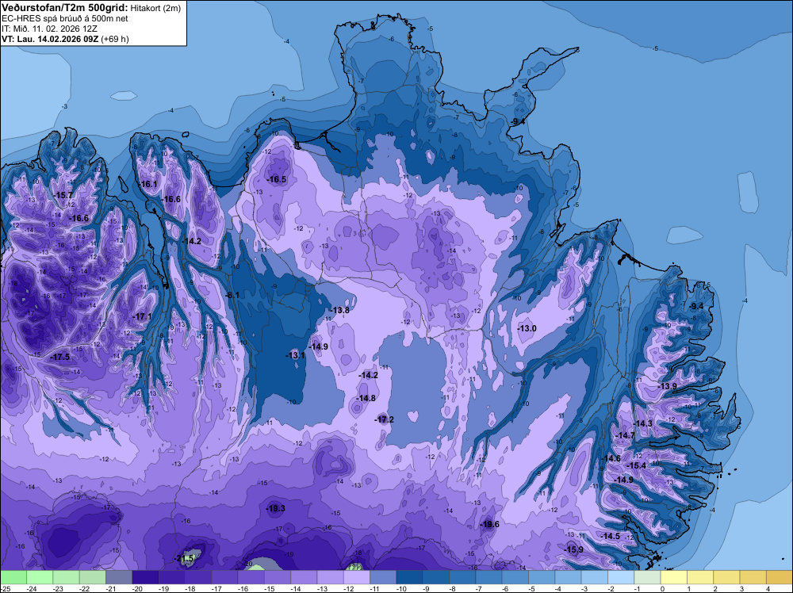The width and height of the screenshot is (793, 593).
Task: Pick the pale yellow legend swatch between 0 and 1
Action: tap(673, 577)
